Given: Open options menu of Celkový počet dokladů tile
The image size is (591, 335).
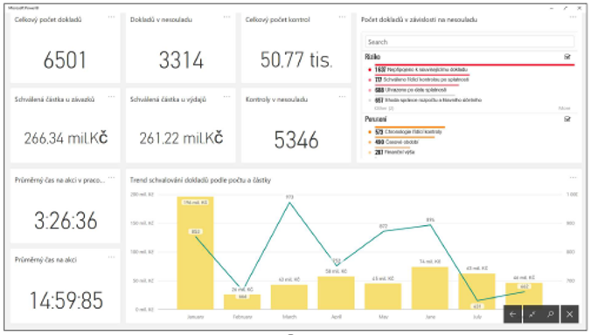Looking at the screenshot, I should [x=111, y=17].
